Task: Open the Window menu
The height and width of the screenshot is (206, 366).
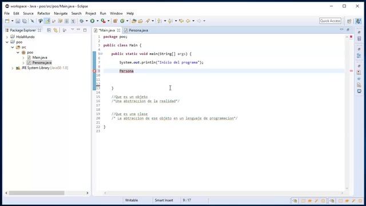Action: click(116, 13)
